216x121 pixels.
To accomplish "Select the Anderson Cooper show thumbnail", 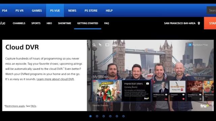I will coord(161,87).
